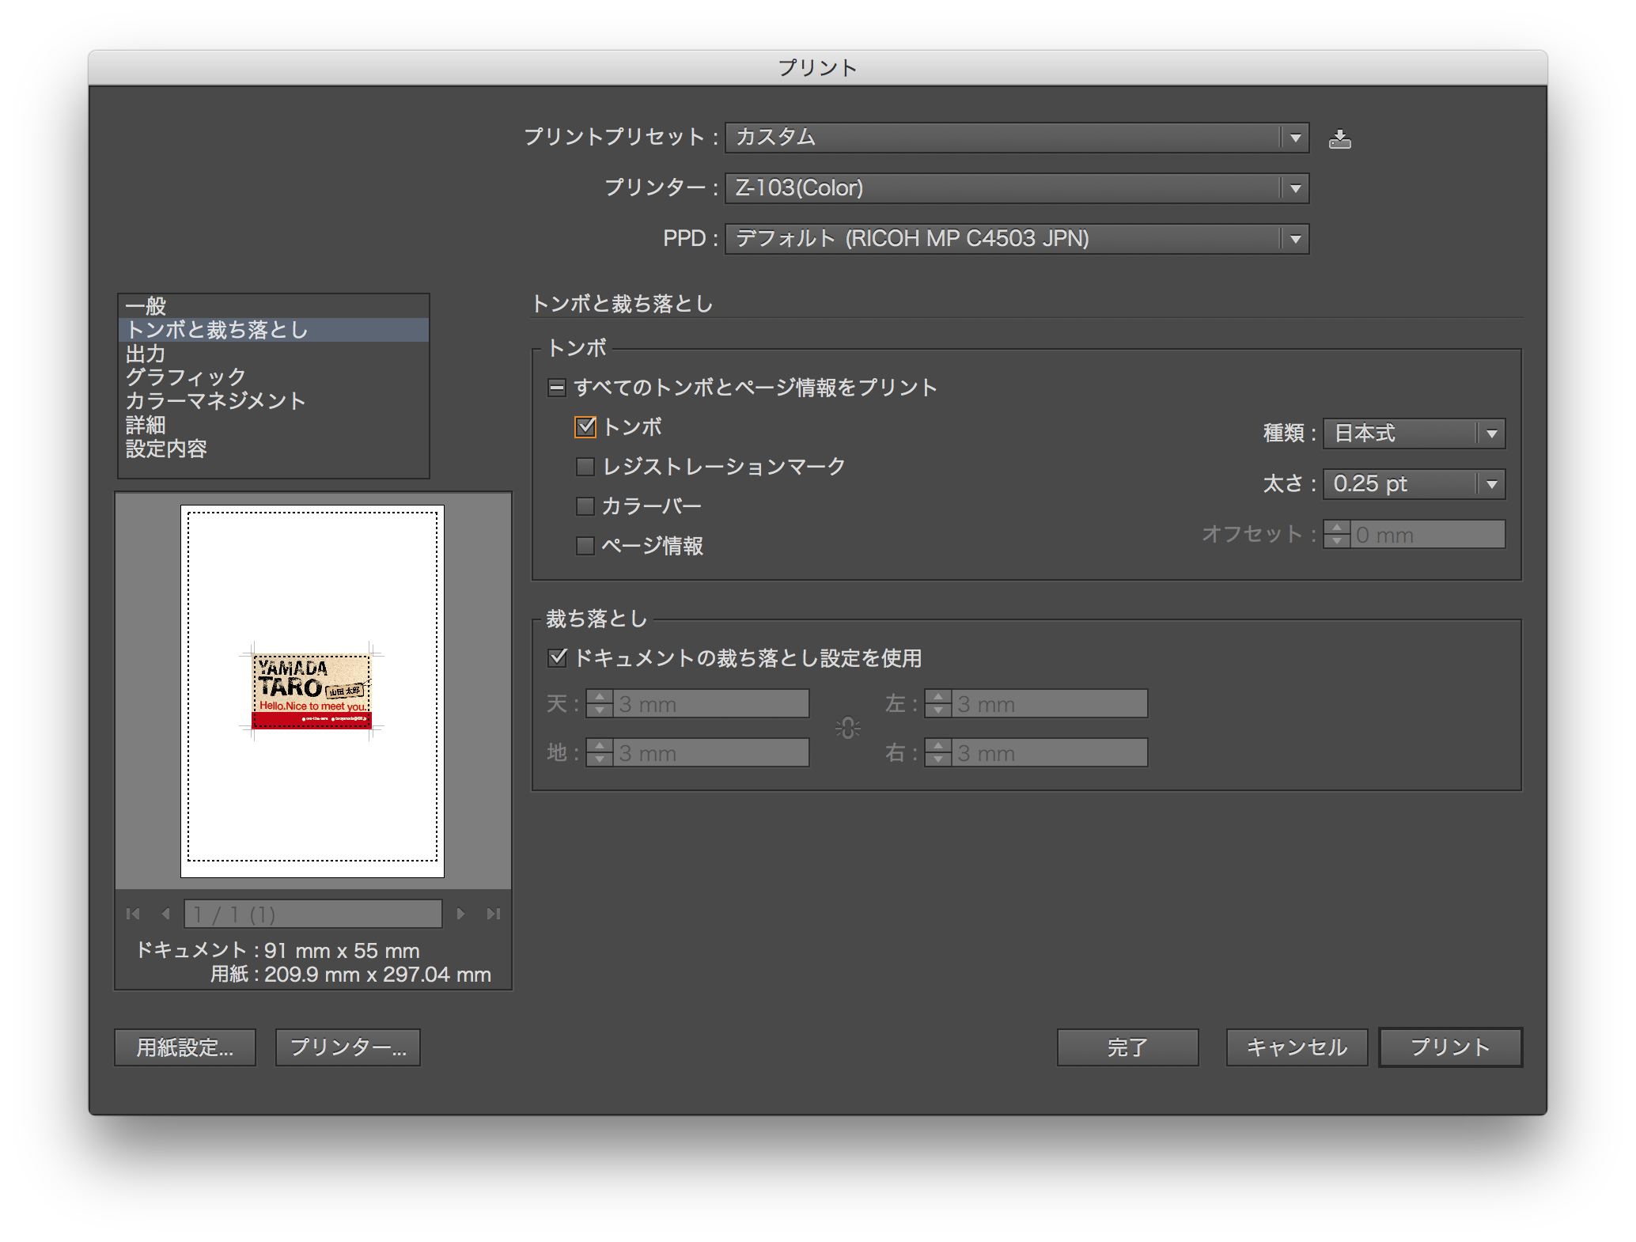Go to last page in preview
The image size is (1636, 1242).
[494, 914]
